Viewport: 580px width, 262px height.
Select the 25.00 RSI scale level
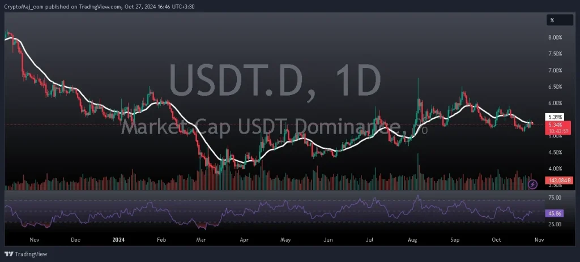click(x=555, y=225)
